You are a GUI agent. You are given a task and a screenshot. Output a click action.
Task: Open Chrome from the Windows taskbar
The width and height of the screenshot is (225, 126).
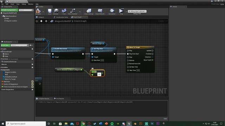tap(83, 124)
